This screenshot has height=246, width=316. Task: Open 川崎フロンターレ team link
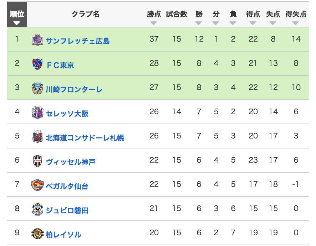(74, 89)
